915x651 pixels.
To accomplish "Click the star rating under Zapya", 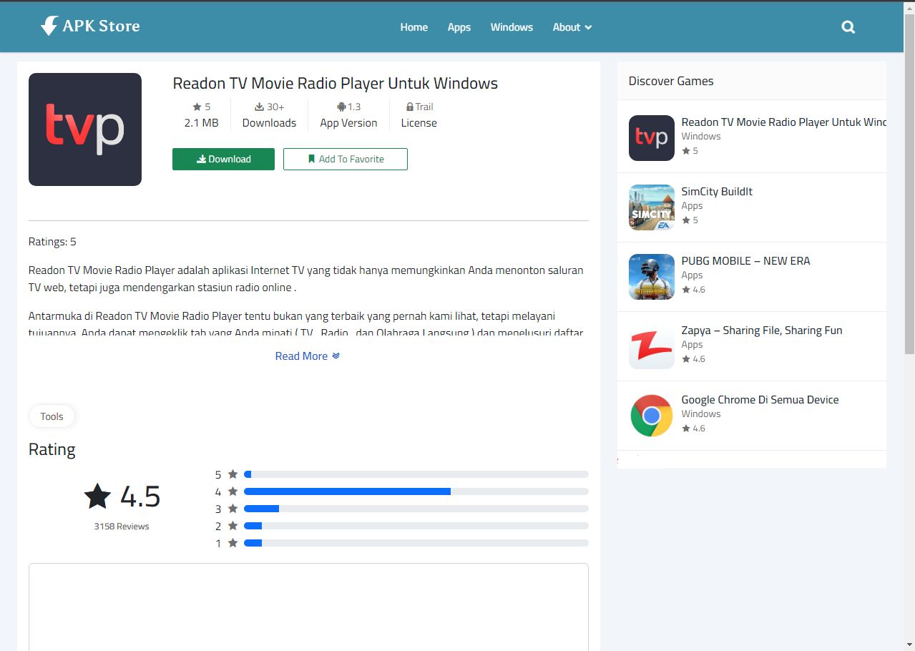I will coord(693,359).
